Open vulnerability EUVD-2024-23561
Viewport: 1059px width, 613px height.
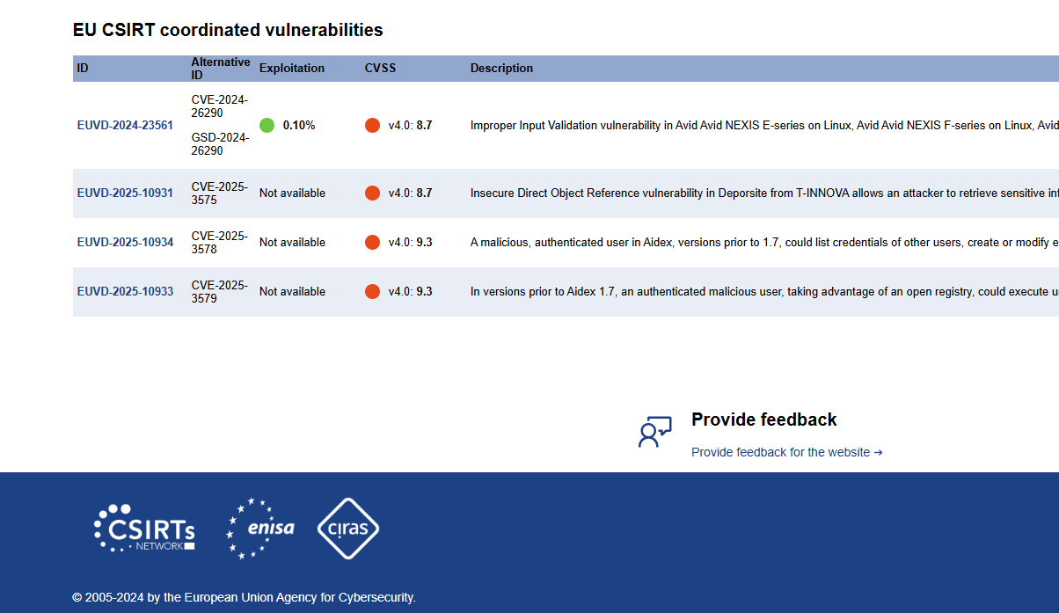(125, 126)
